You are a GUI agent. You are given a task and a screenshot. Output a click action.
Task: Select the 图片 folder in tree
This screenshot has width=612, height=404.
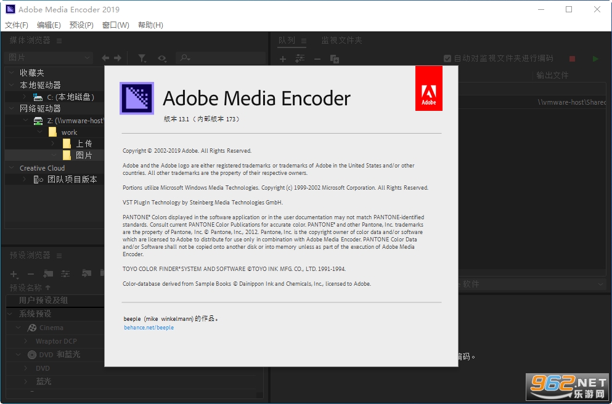84,155
